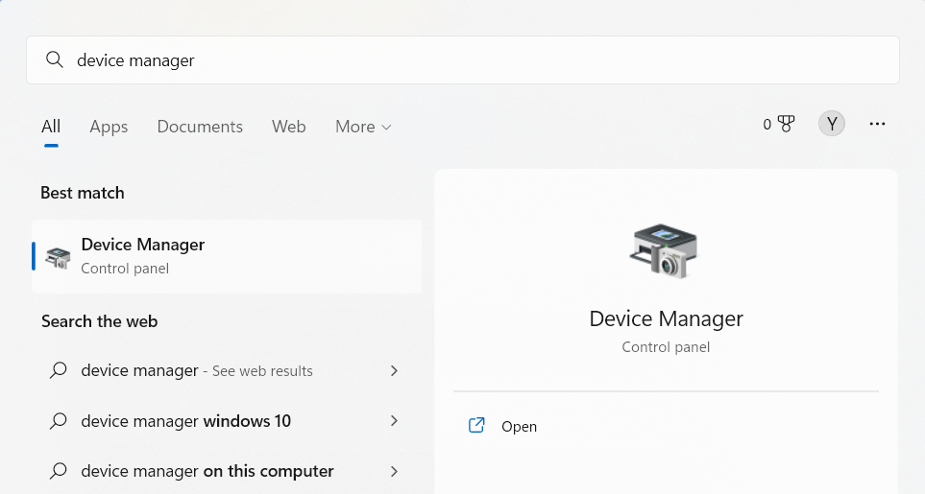
Task: Expand the "device manager windows 10" chevron
Action: 394,421
